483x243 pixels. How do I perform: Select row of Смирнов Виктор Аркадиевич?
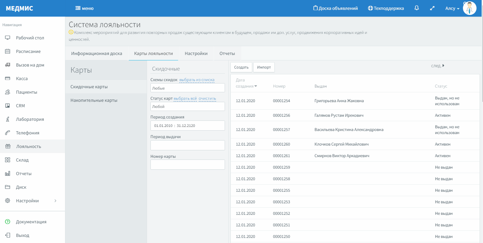point(355,156)
